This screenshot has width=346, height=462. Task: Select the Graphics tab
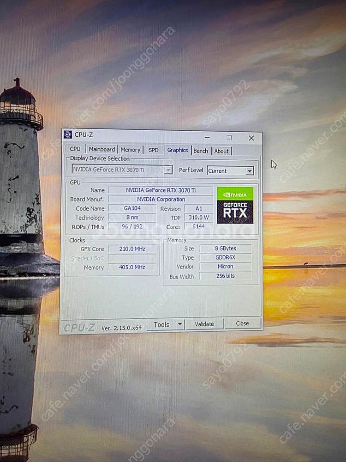pyautogui.click(x=178, y=150)
